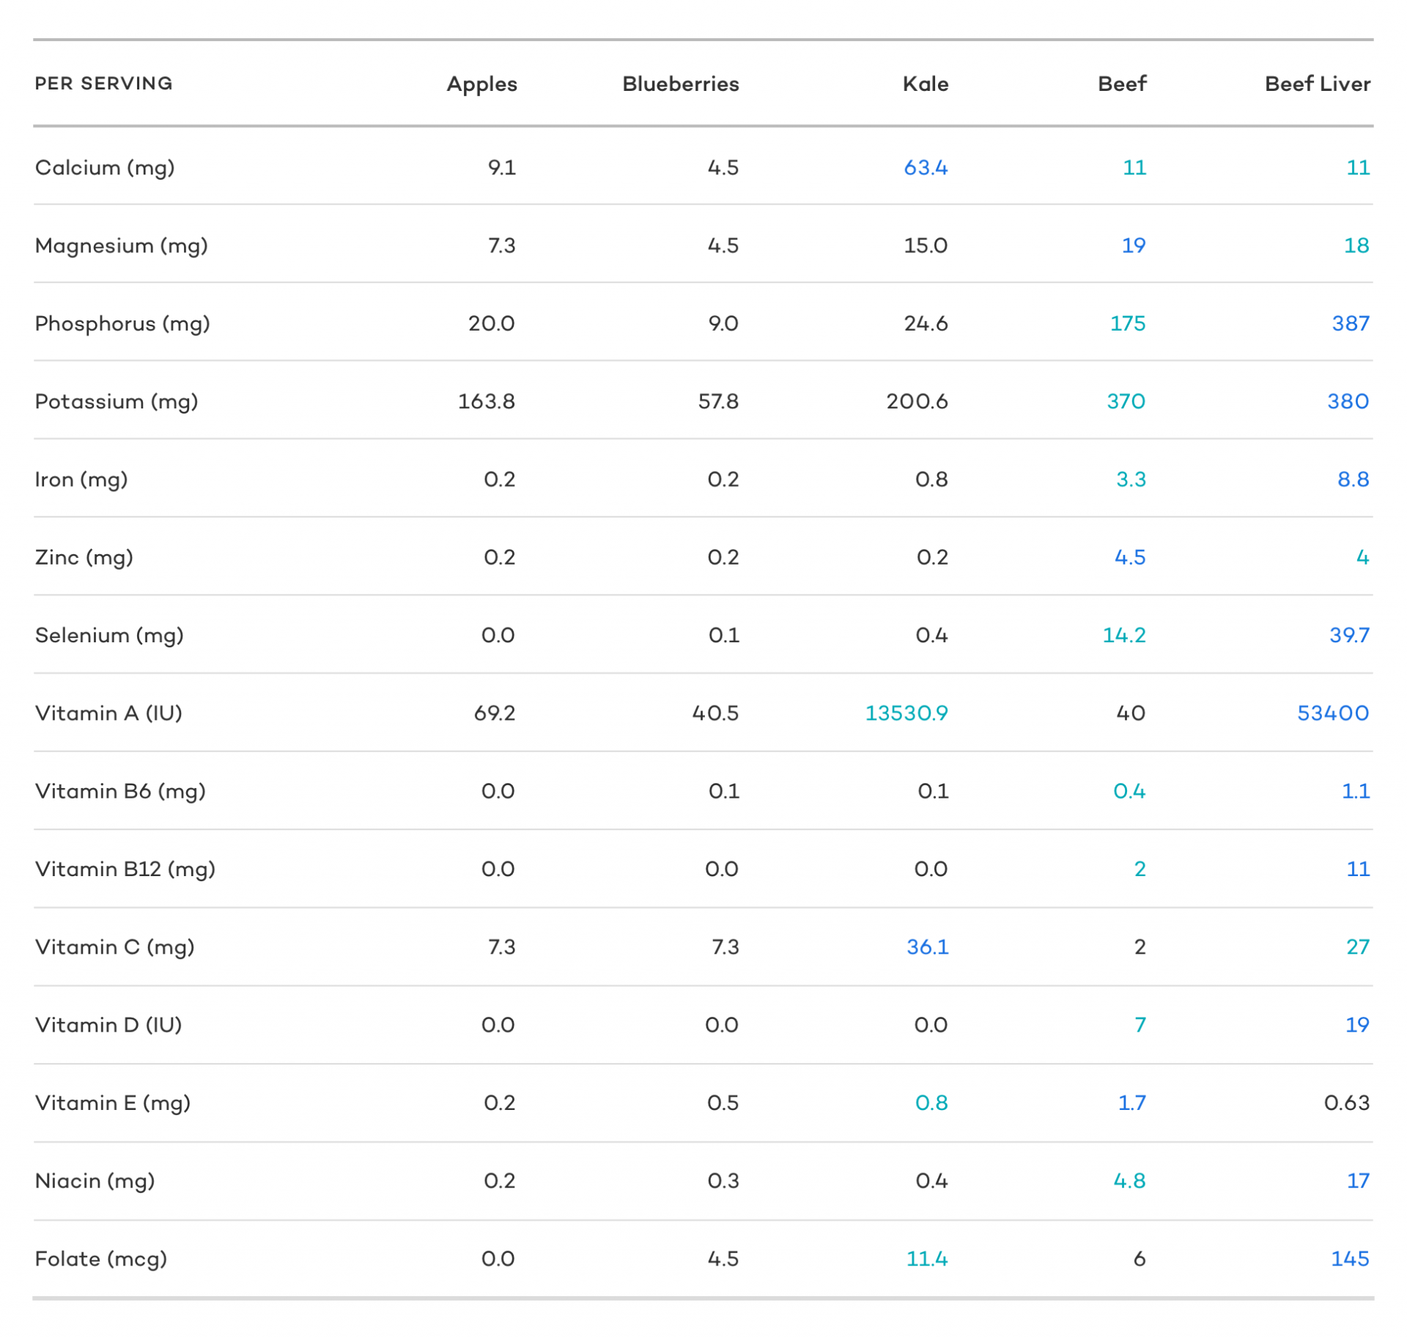Click Beef Liver folate value 145
1407x1338 pixels.
point(1349,1259)
